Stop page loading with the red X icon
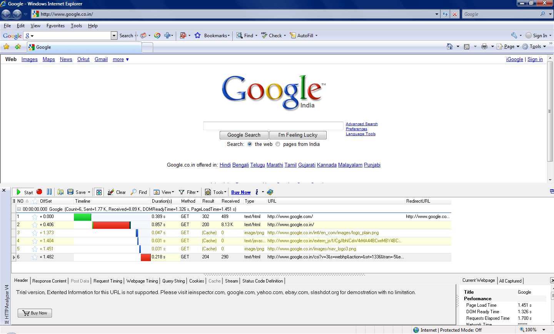Viewport: 554px width, 334px height. tap(455, 14)
